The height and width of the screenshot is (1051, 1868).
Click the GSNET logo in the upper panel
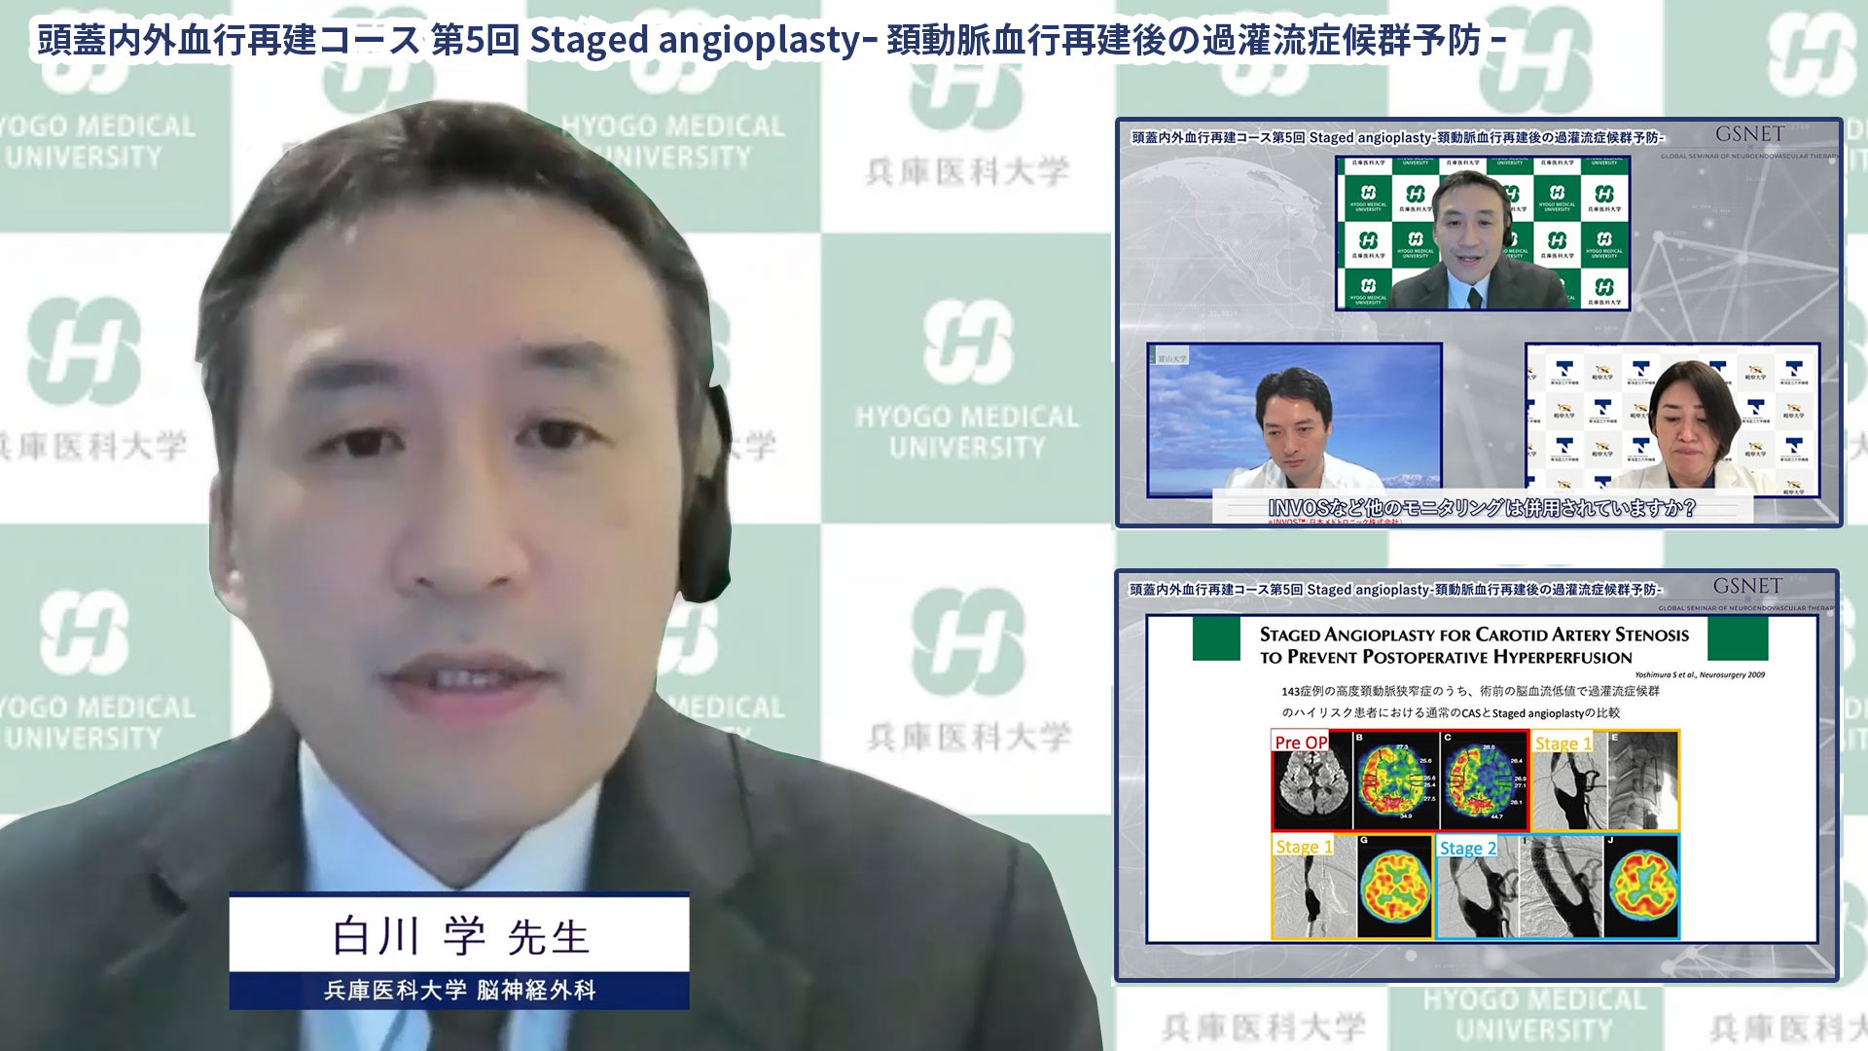(1749, 134)
